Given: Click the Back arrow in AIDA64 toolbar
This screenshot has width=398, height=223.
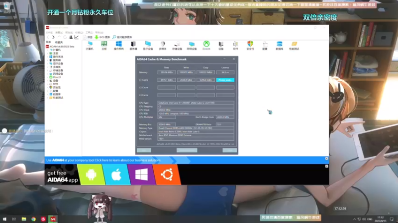Looking at the screenshot, I should (48, 37).
